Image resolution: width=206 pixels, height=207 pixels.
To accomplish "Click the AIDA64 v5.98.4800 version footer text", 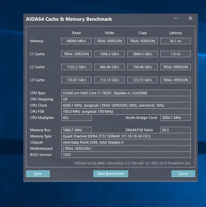I will (132, 163).
